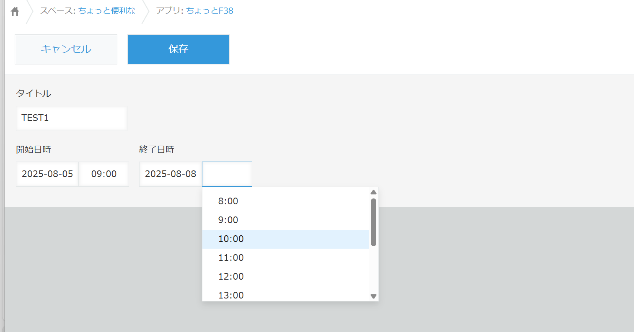Choose 9:00 in the time dropdown
Image resolution: width=634 pixels, height=332 pixels.
tap(228, 220)
